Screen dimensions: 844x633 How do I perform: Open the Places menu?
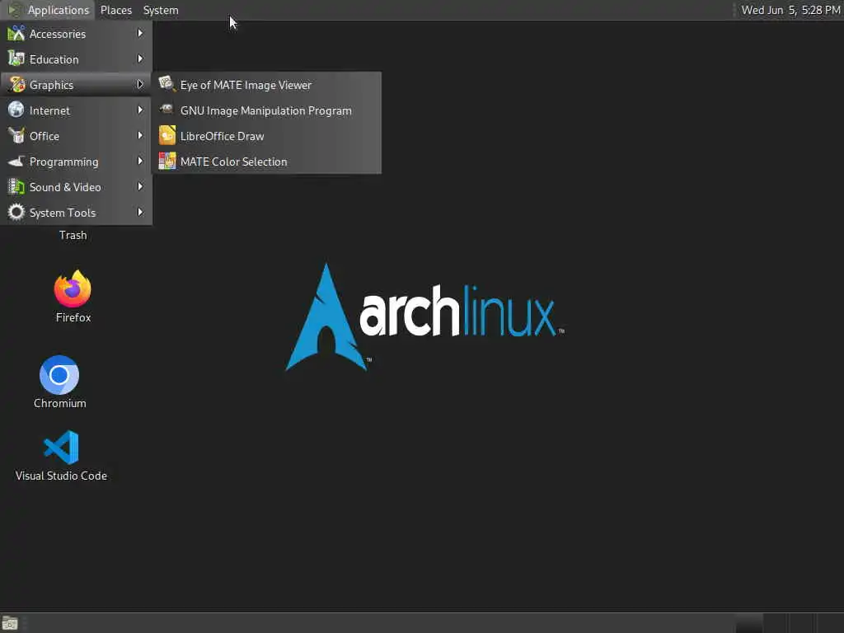click(x=115, y=10)
